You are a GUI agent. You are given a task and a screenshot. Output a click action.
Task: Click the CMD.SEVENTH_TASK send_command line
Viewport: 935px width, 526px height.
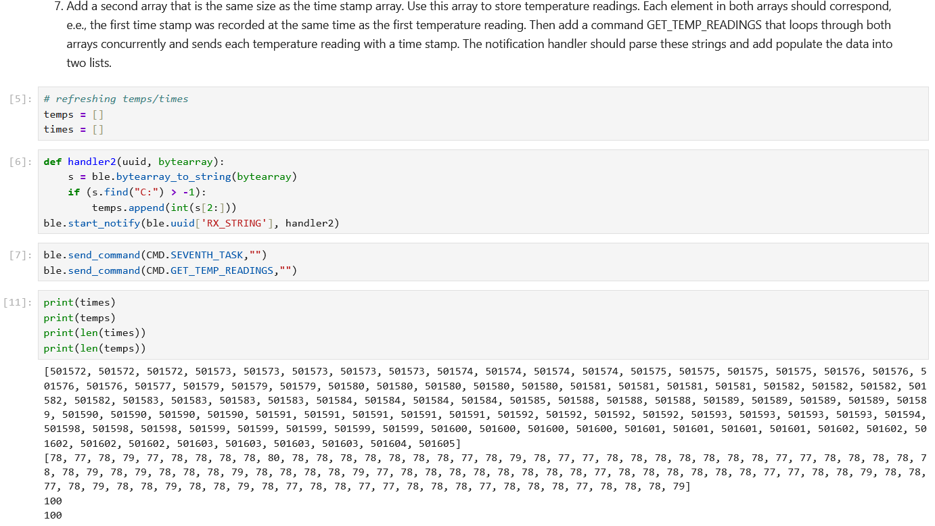[155, 255]
